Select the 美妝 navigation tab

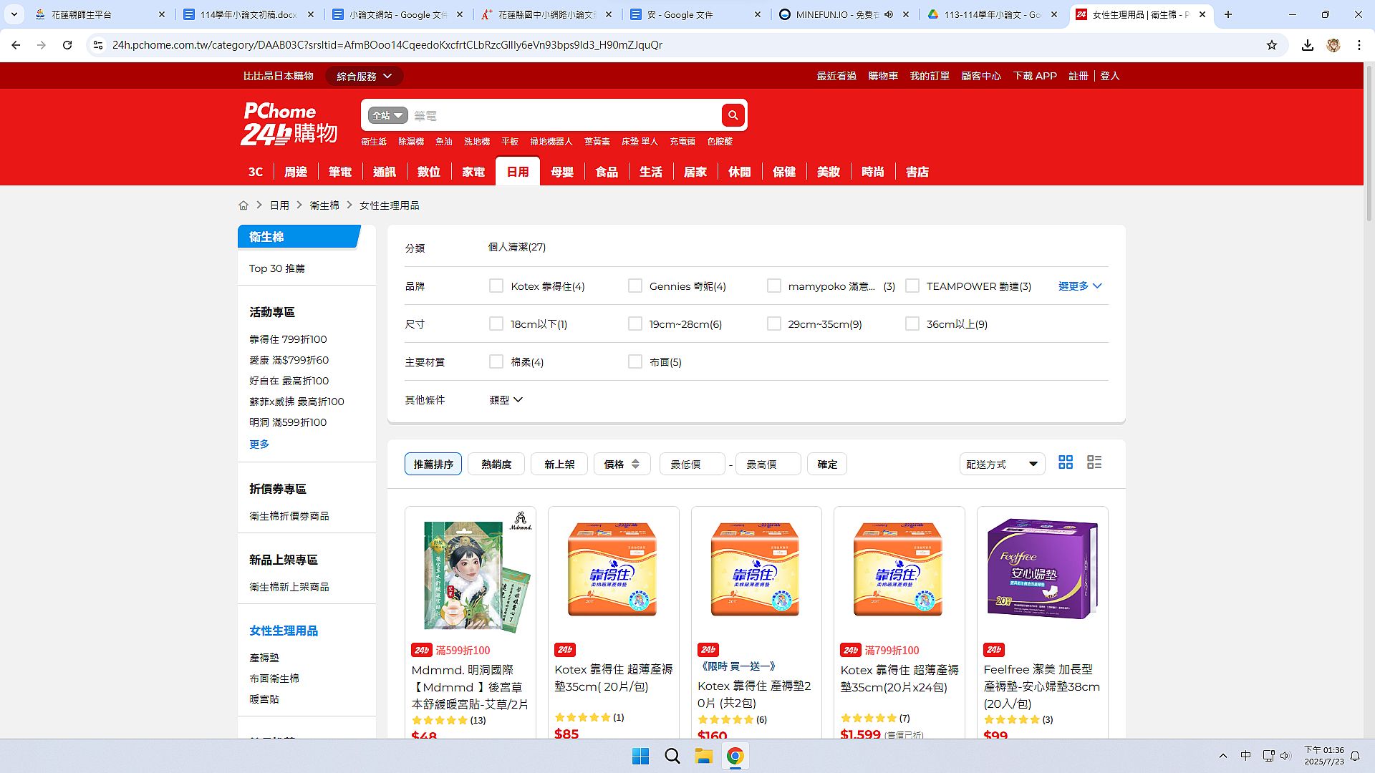coord(828,172)
